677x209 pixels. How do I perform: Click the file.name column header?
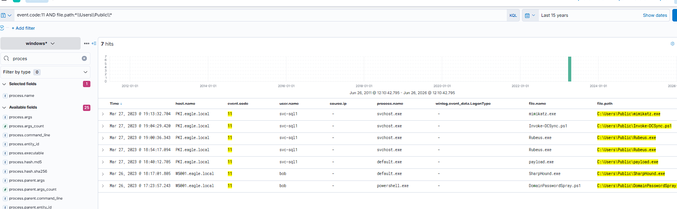(x=537, y=104)
